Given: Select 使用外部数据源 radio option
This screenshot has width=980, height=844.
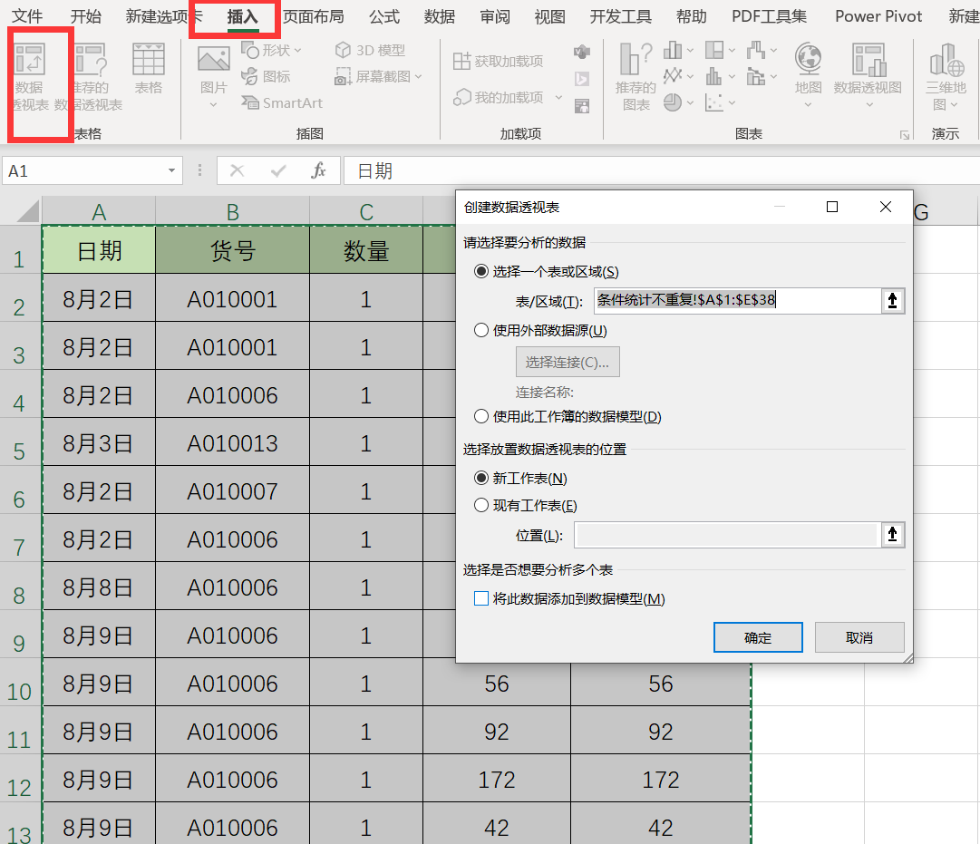Looking at the screenshot, I should point(481,330).
